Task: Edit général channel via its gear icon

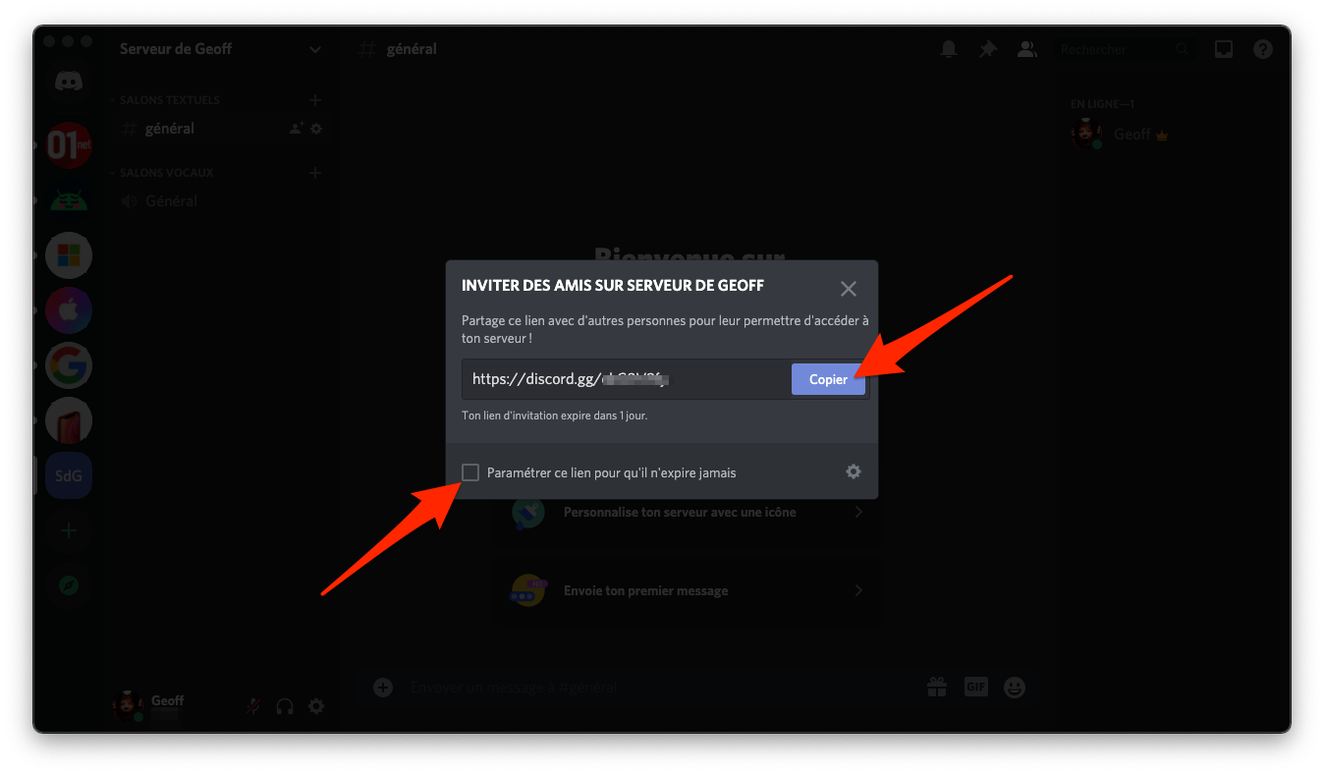Action: (316, 129)
